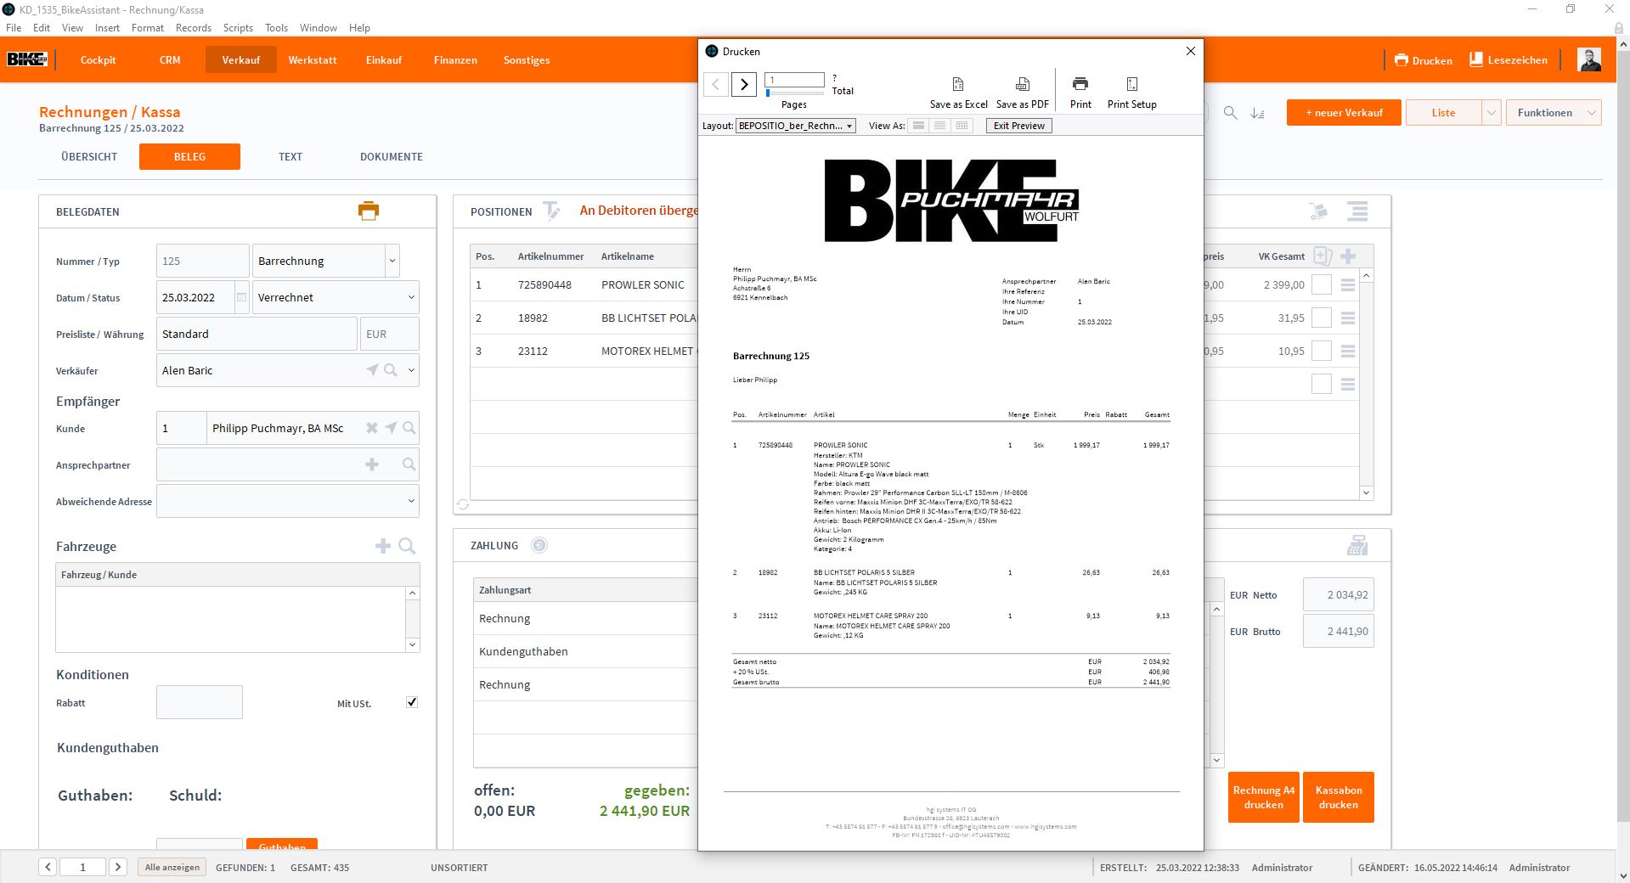1630x883 pixels.
Task: Open the DOKUMENTE tab
Action: pyautogui.click(x=392, y=156)
